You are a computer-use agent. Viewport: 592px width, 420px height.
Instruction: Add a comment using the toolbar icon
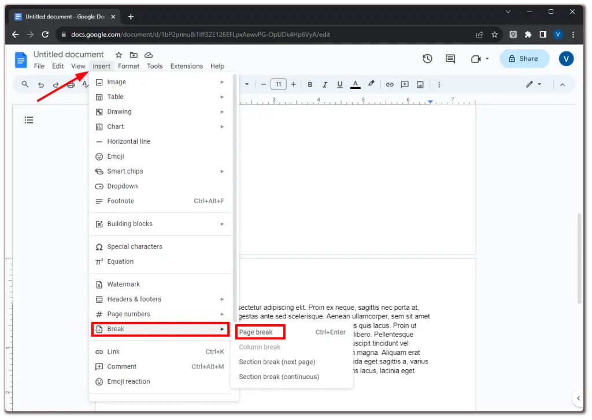click(405, 84)
